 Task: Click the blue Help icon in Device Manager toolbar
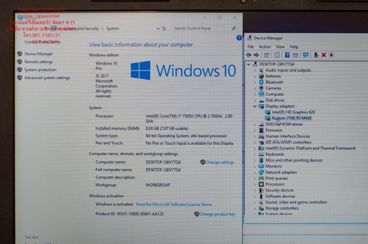tap(287, 55)
